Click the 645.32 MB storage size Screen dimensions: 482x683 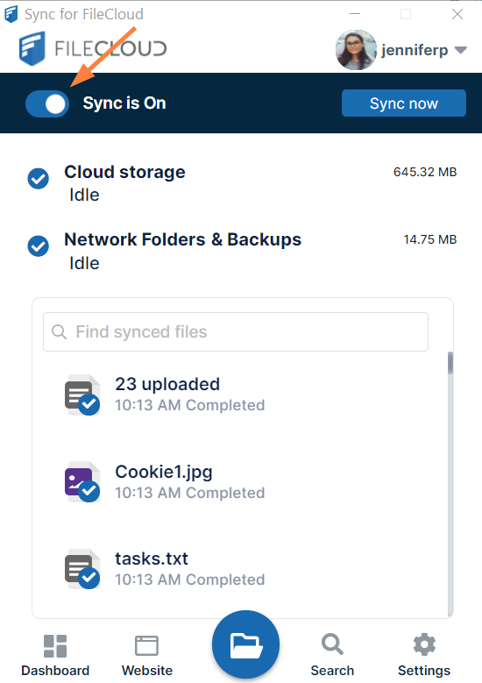pos(425,172)
